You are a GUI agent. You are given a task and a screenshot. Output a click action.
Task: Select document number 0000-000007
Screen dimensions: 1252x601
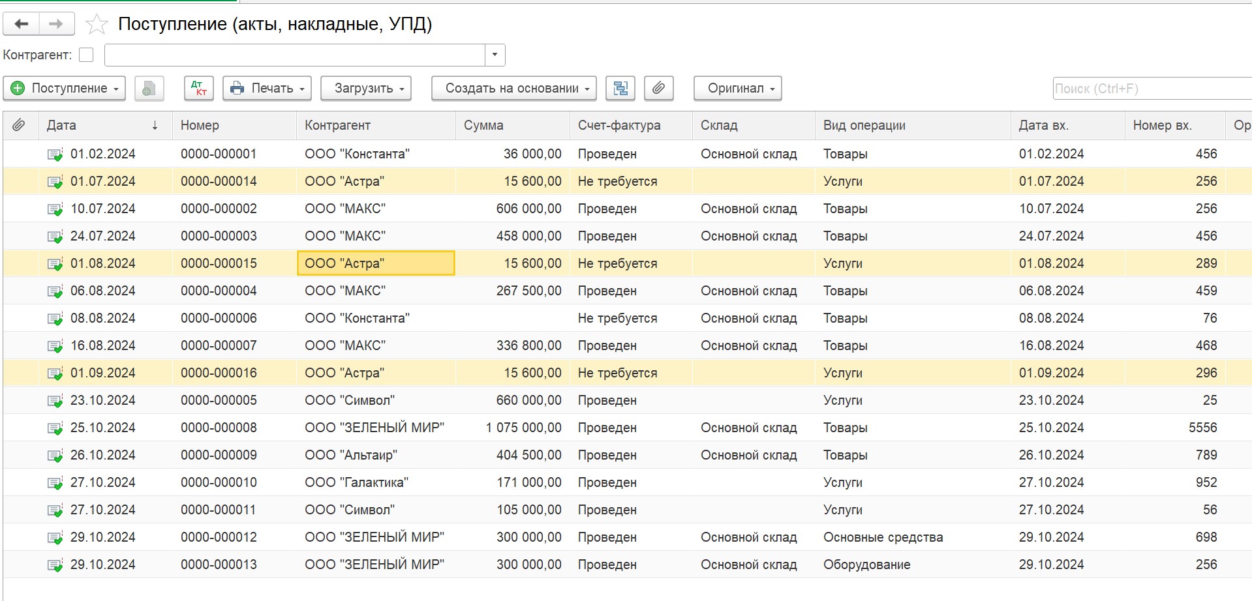(219, 345)
